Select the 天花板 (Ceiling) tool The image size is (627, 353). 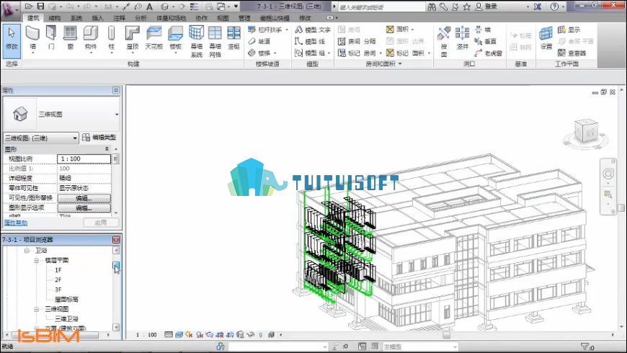(x=154, y=37)
